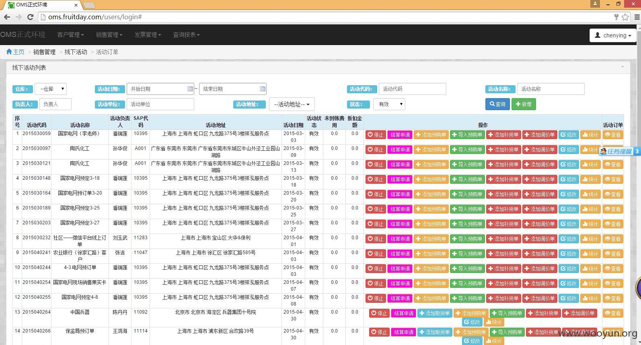Open the 仓库 warehouse dropdown
This screenshot has height=345, width=641.
(x=51, y=89)
